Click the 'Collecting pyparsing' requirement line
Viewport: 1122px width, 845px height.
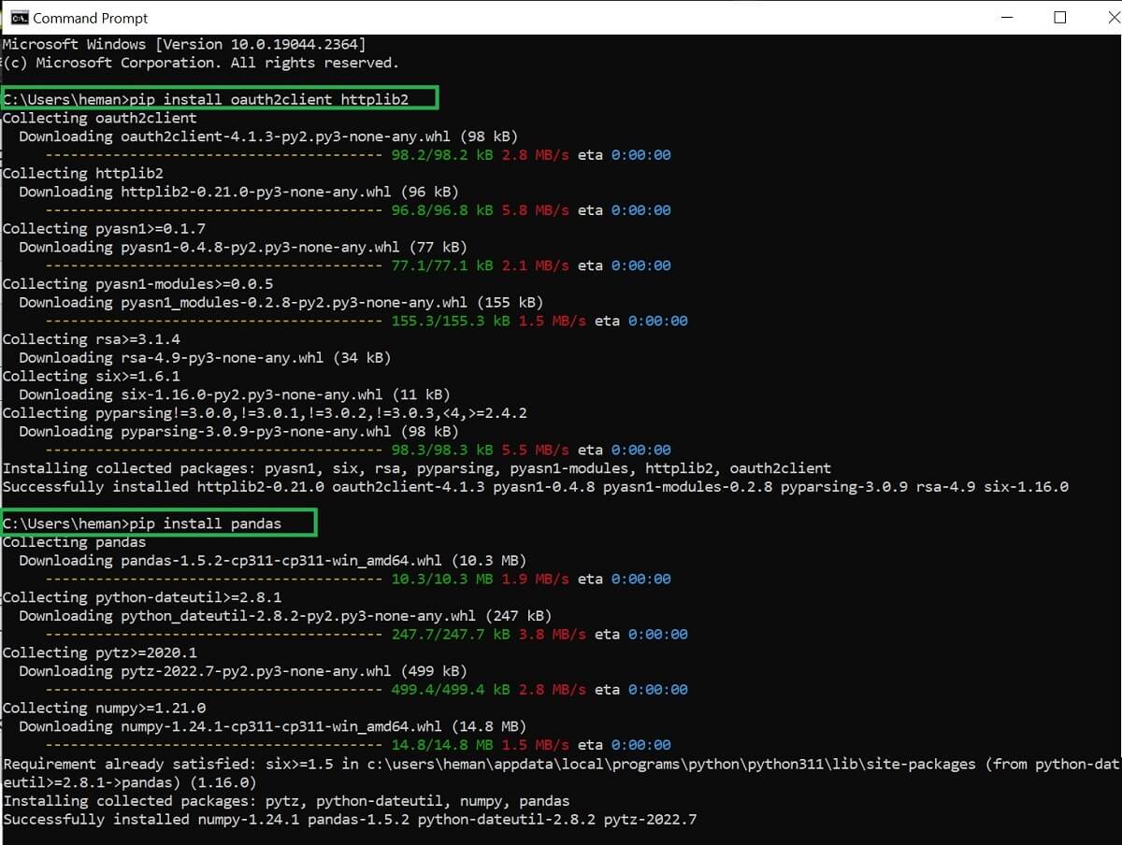point(265,412)
